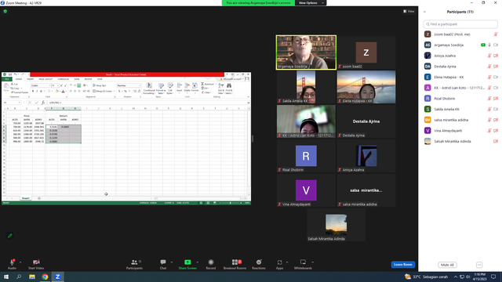Show hidden system tray icons
This screenshot has width=502, height=282.
pos(455,277)
